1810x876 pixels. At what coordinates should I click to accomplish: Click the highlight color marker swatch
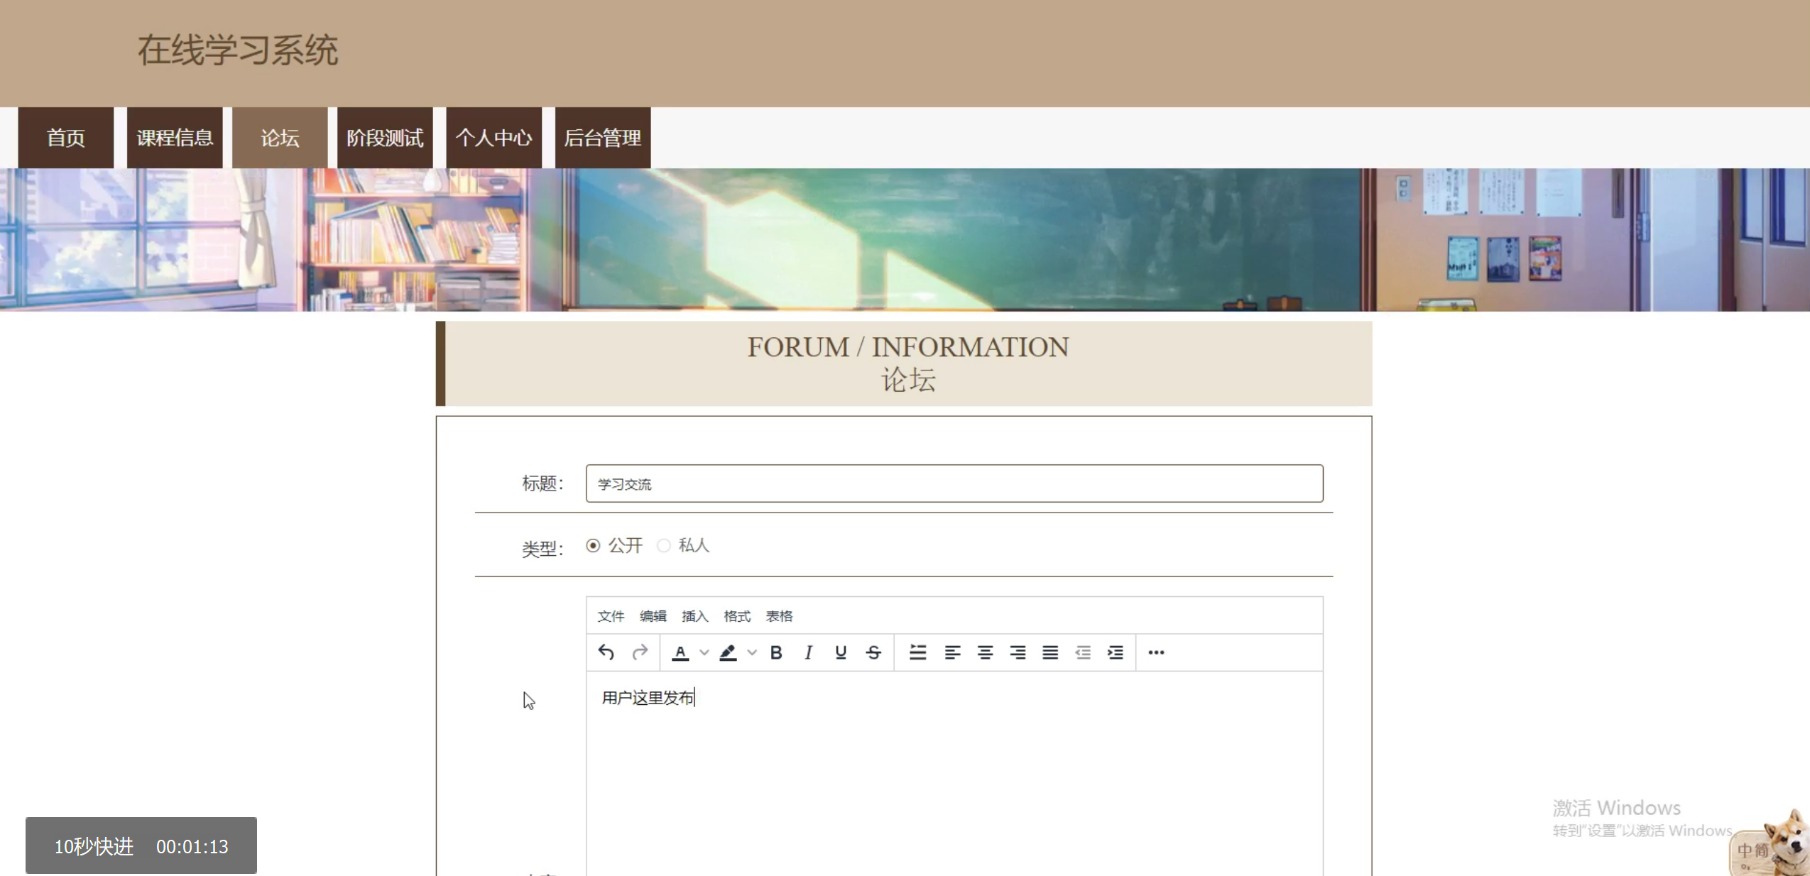tap(728, 652)
